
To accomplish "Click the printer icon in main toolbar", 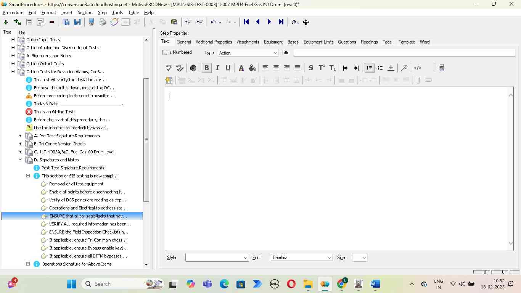I will pos(103,22).
